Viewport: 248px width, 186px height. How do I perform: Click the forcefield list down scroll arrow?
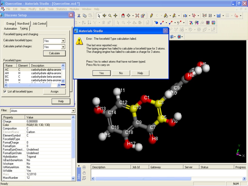63,81
